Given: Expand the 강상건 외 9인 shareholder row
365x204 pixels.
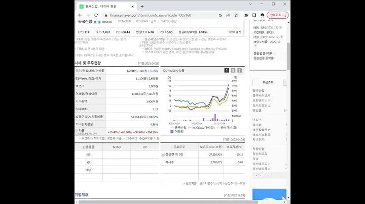Looking at the screenshot, I should click(x=163, y=155).
